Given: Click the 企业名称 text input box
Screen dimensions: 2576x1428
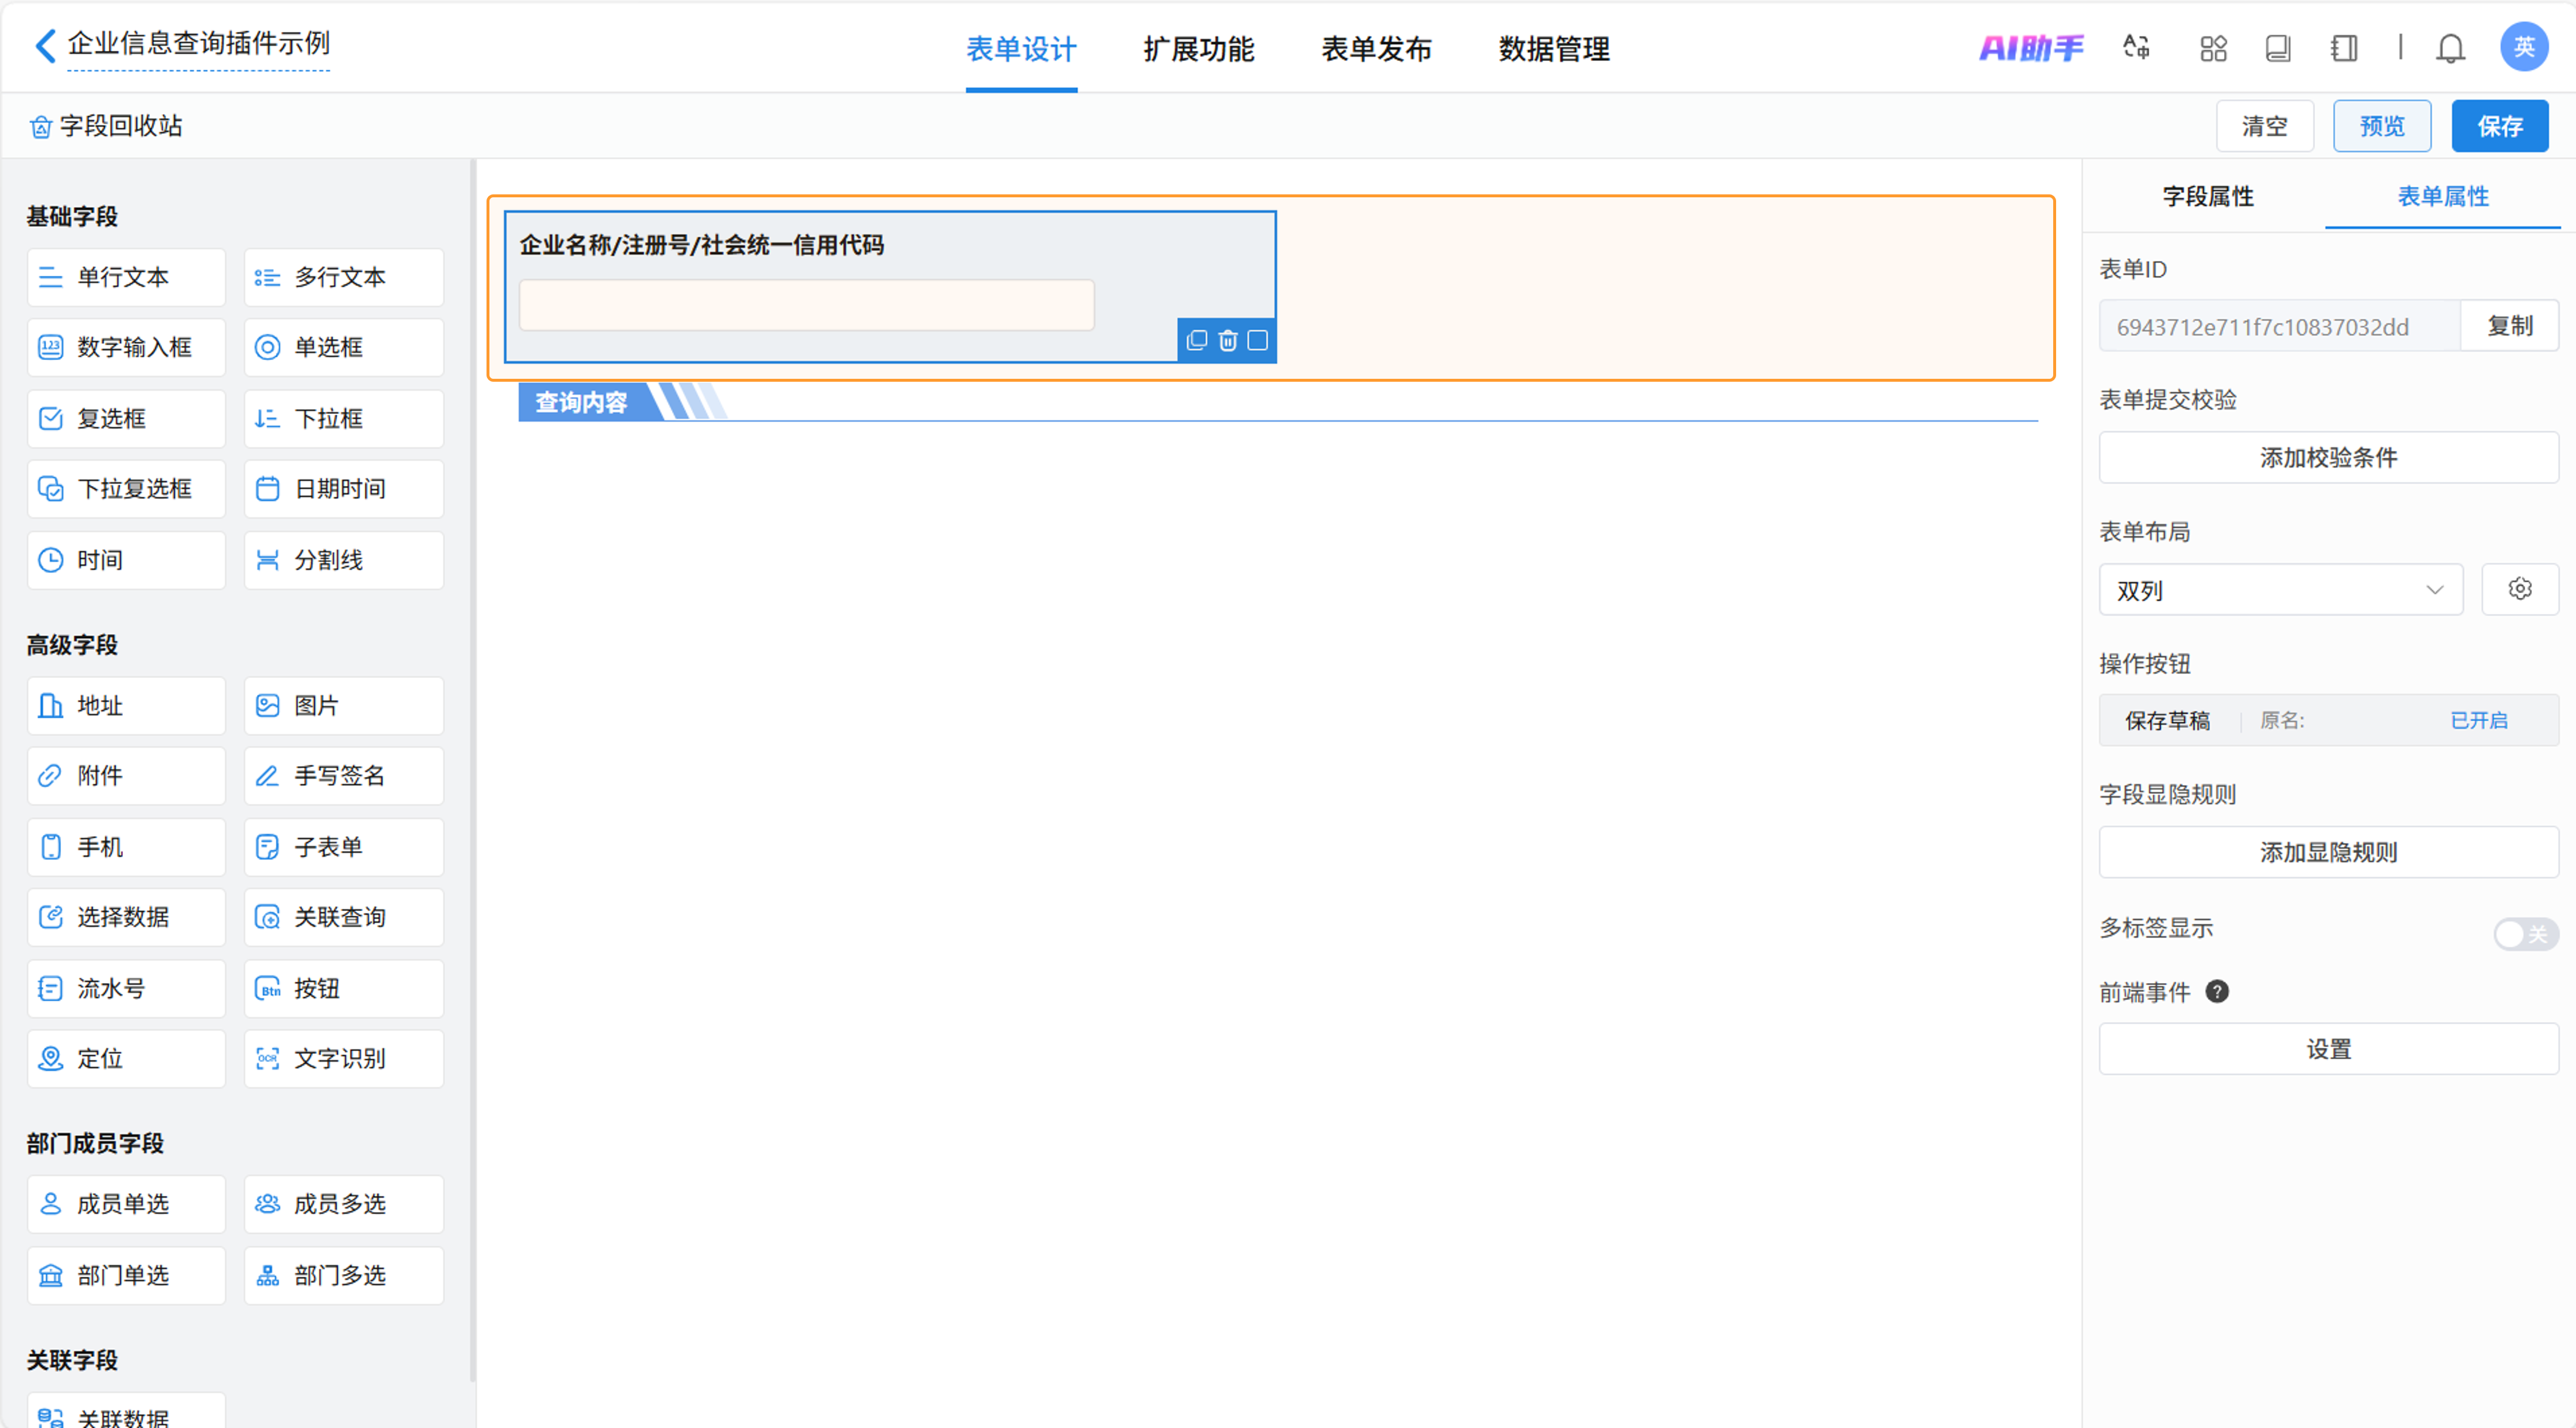Looking at the screenshot, I should click(806, 305).
